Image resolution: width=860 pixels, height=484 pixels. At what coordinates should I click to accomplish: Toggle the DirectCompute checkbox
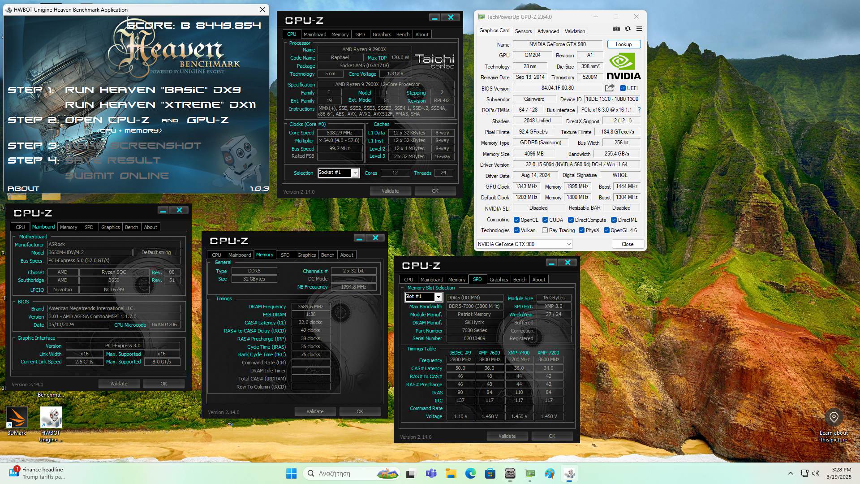(571, 220)
